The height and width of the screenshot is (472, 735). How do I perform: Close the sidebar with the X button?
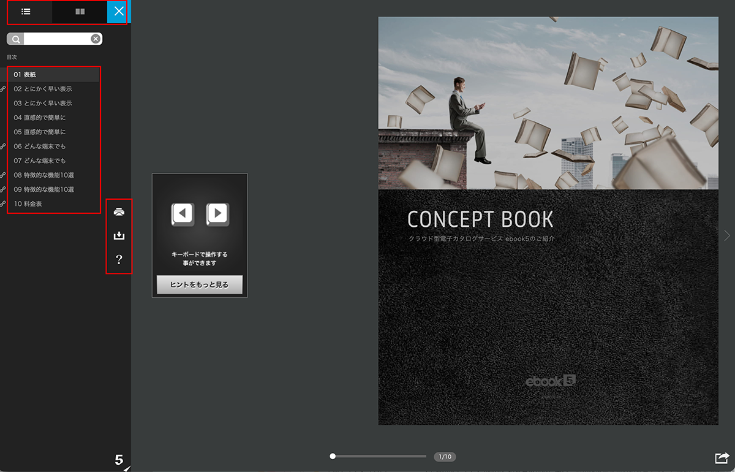pyautogui.click(x=119, y=12)
